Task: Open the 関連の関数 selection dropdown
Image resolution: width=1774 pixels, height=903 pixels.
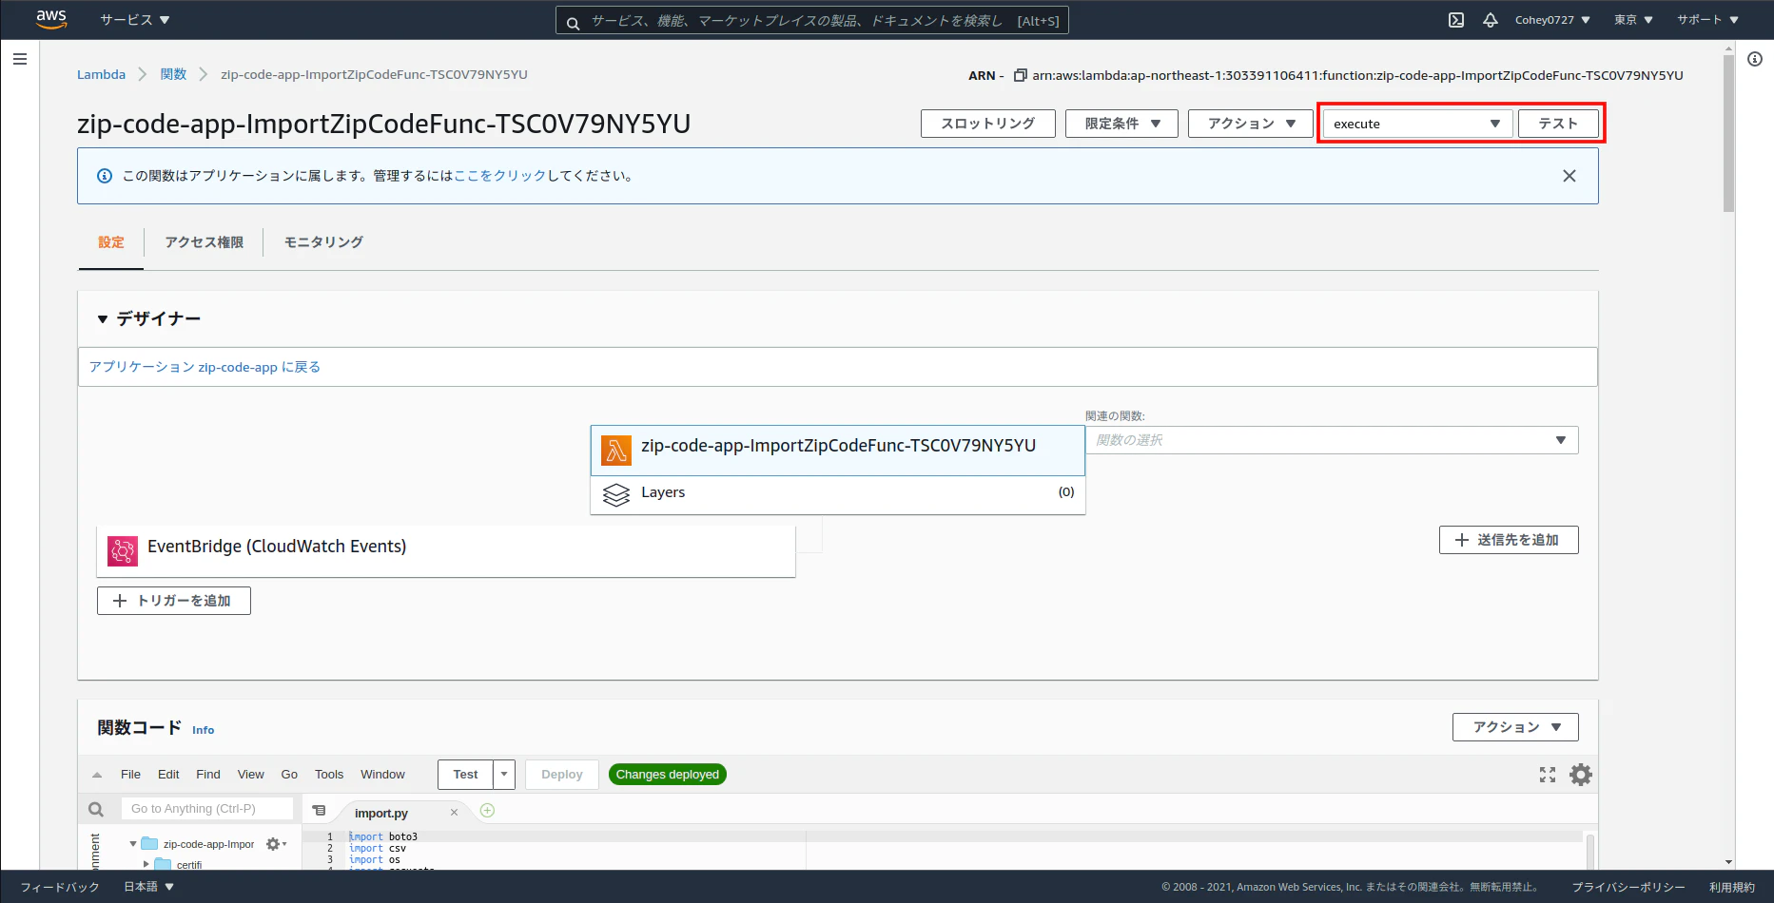Action: [x=1332, y=440]
